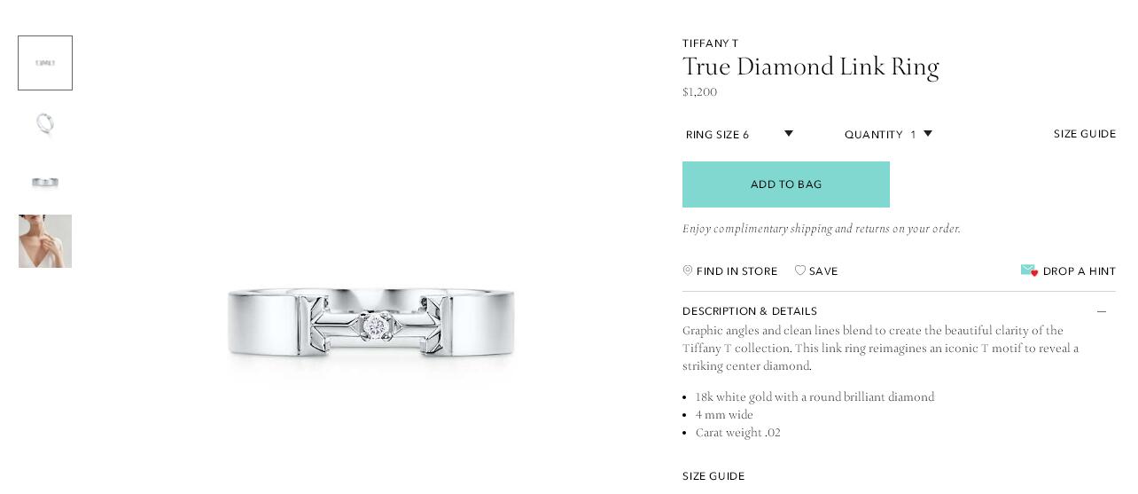Click the Tiffany T collection label

tap(710, 43)
